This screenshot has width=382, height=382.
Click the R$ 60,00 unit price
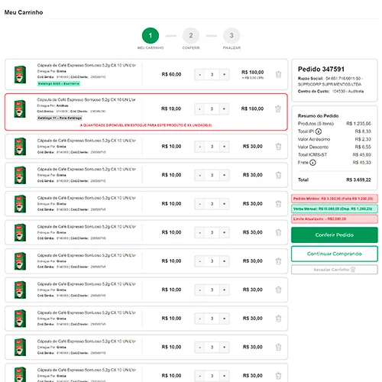[171, 74]
